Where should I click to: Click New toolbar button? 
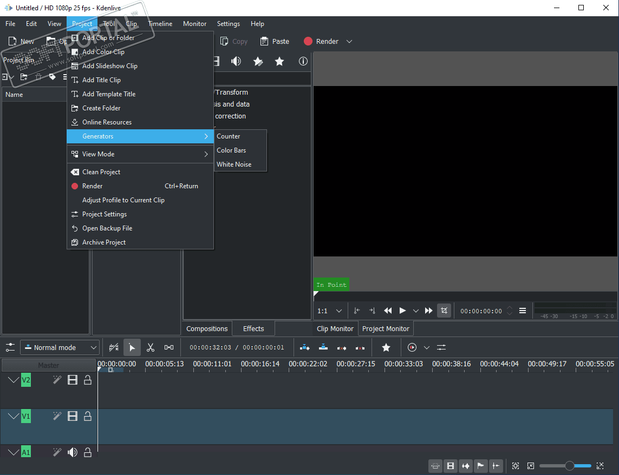coord(21,42)
